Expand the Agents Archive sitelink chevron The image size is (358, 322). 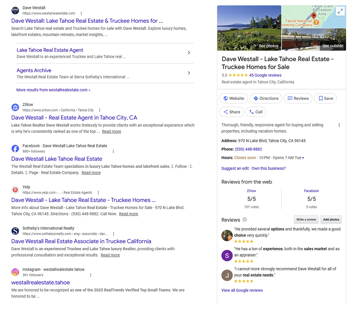coord(189,73)
